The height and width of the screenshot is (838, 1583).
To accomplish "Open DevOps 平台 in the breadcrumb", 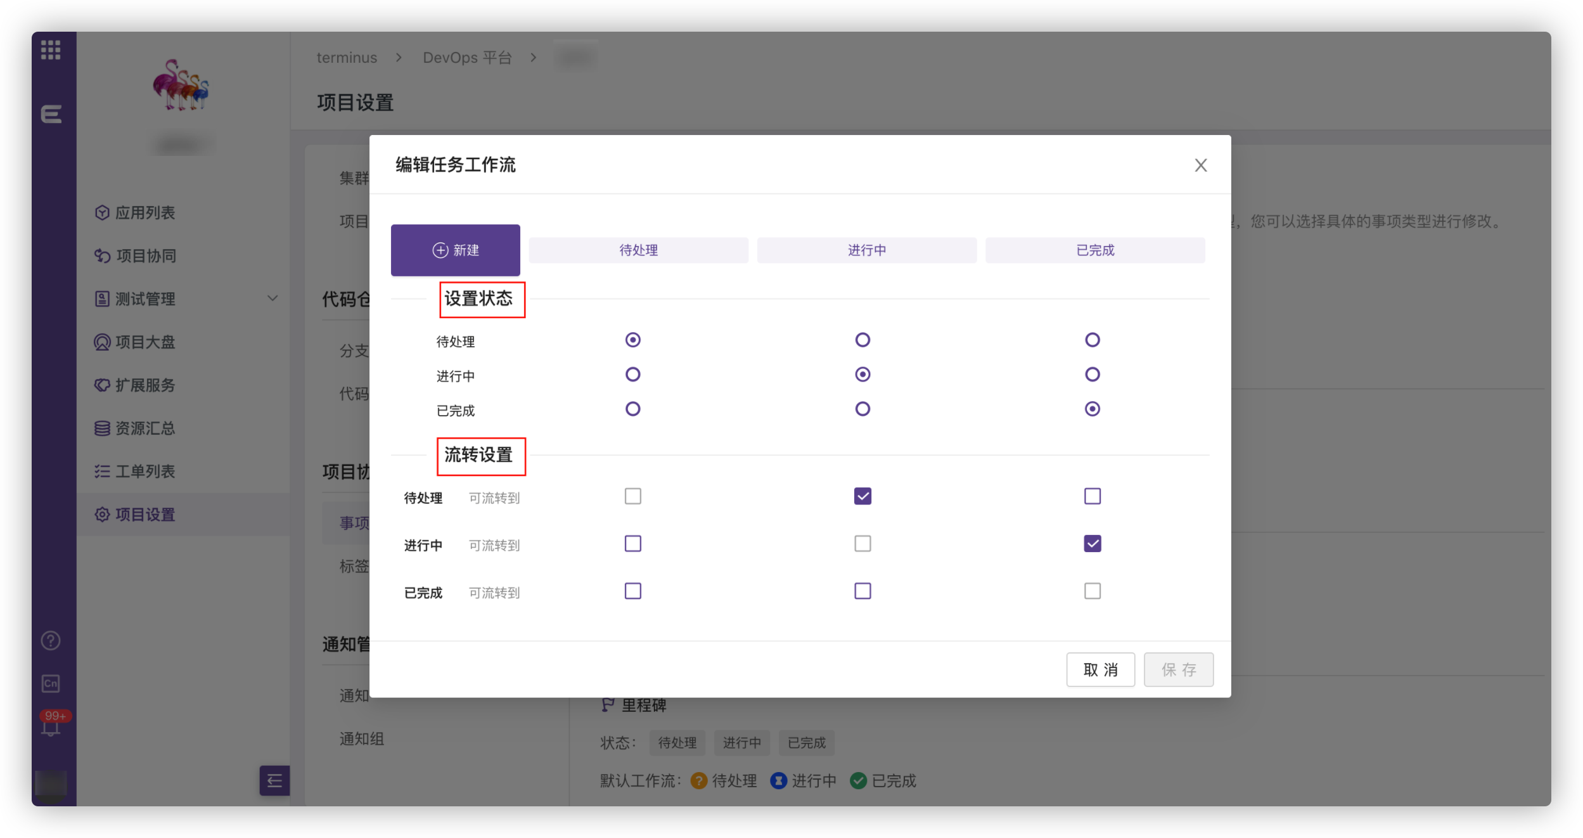I will 468,57.
